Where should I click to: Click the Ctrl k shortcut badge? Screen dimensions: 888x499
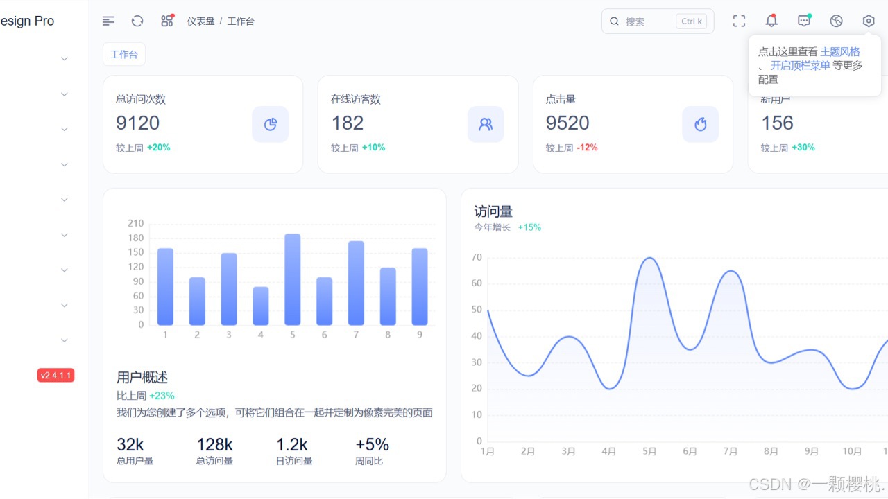(x=692, y=21)
